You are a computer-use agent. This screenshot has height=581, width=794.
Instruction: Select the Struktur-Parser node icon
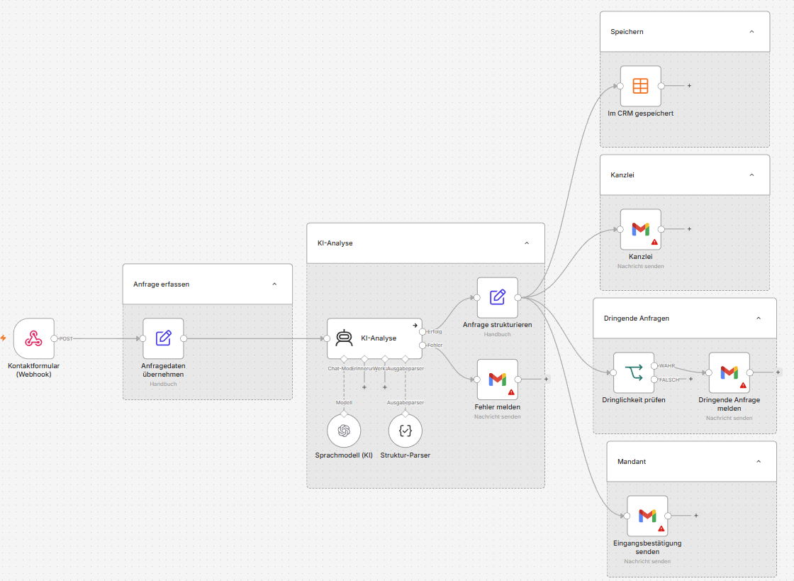405,431
